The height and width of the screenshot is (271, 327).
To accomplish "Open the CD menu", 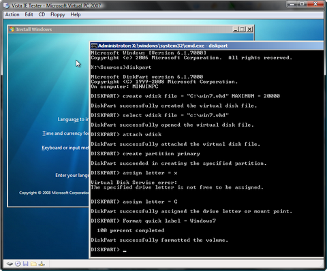I will point(42,14).
